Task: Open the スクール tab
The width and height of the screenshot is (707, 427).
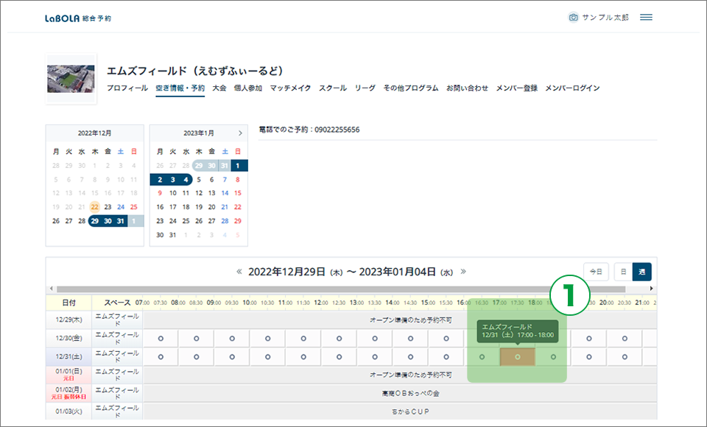Action: tap(333, 88)
